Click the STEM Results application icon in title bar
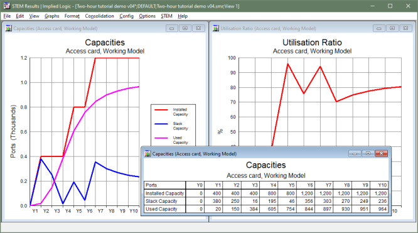The height and width of the screenshot is (233, 418). 6,6
